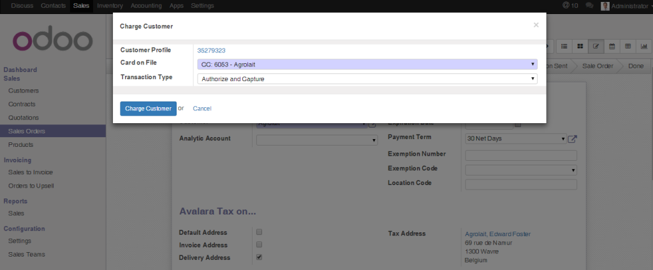Open the Settings top menu
Viewport: 653px width, 270px height.
pos(202,6)
